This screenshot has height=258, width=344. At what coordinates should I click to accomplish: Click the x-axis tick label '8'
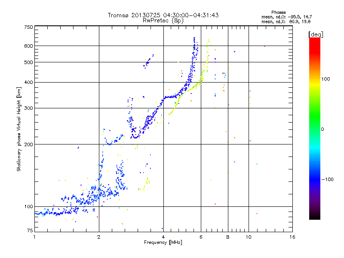click(x=228, y=237)
